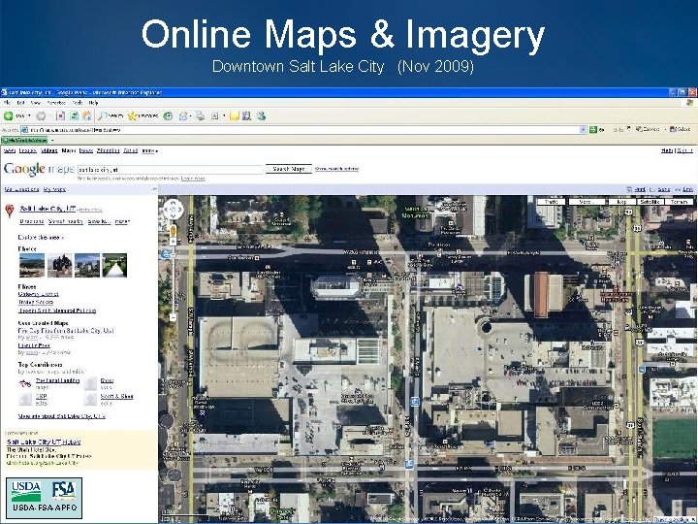698x524 pixels.
Task: Expand the 'more' dropdown in Google navigation
Action: 149,151
